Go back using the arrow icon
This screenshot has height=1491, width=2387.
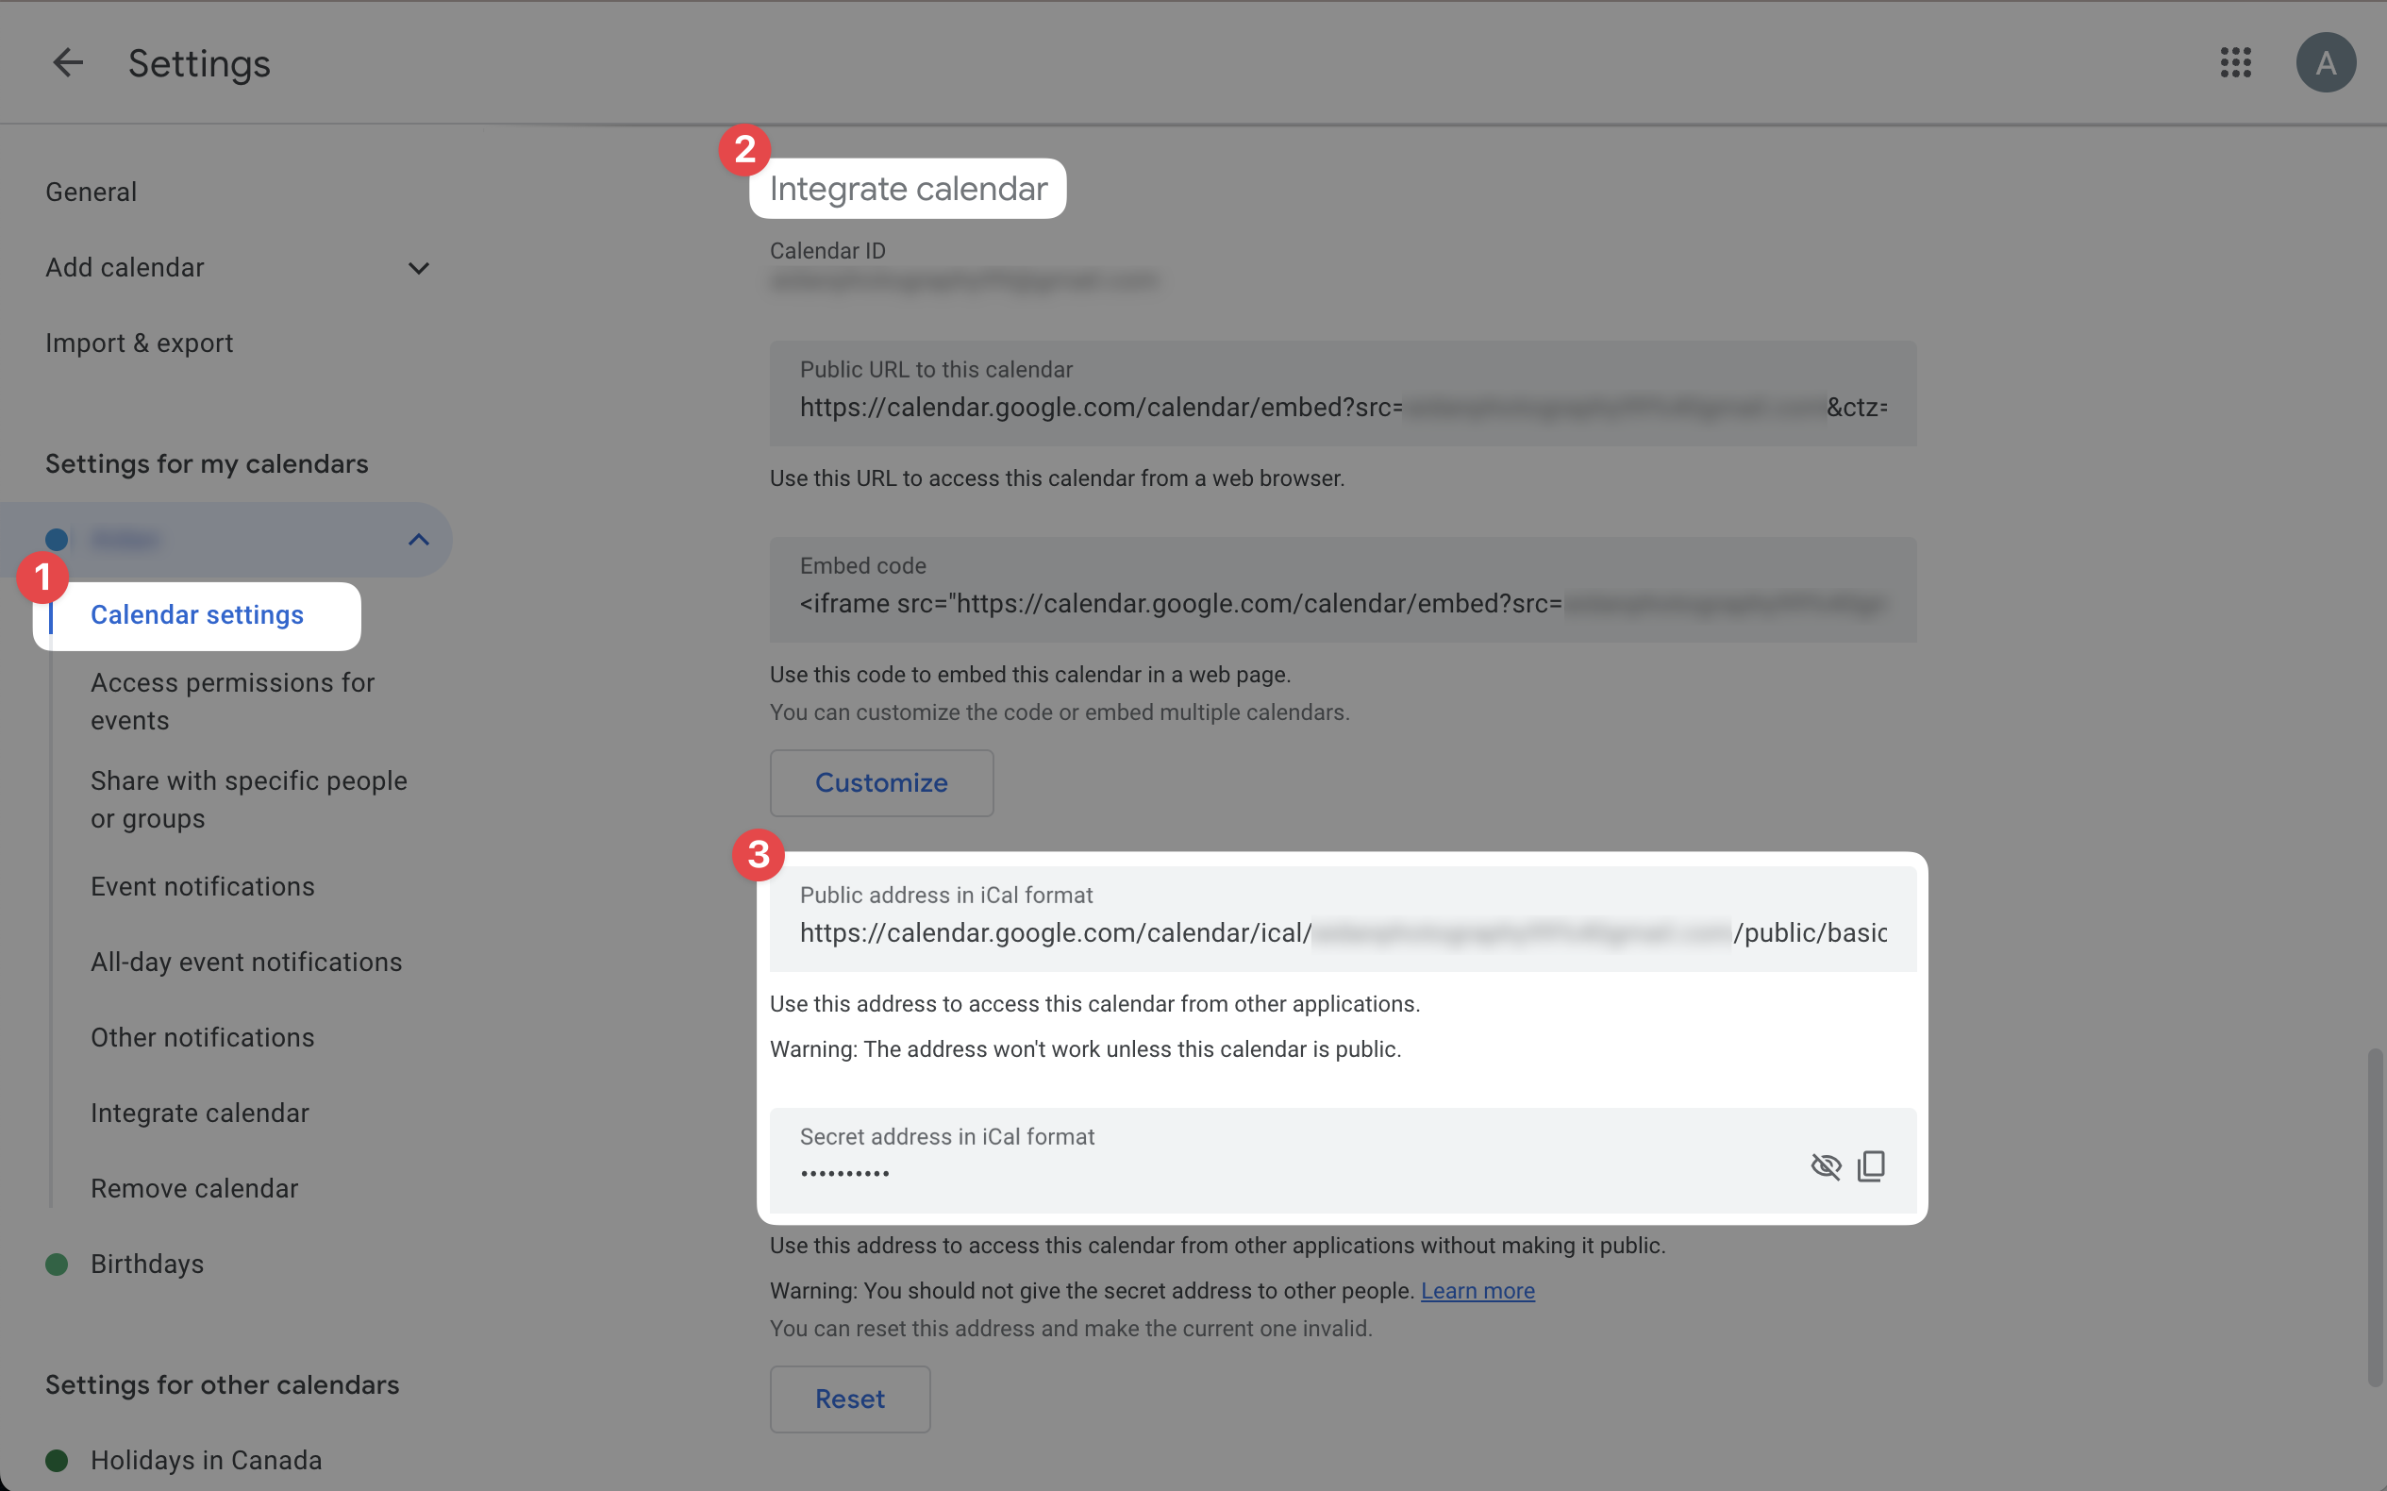coord(67,63)
